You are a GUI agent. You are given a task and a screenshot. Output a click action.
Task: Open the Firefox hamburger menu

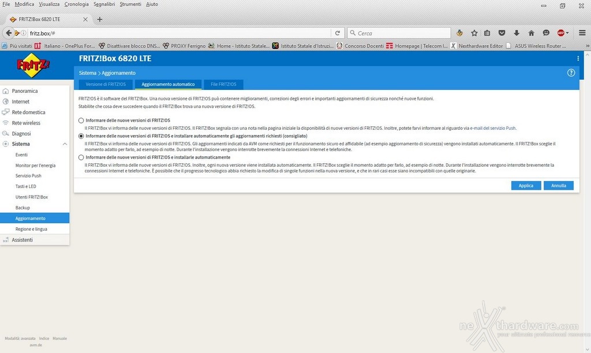(x=582, y=33)
